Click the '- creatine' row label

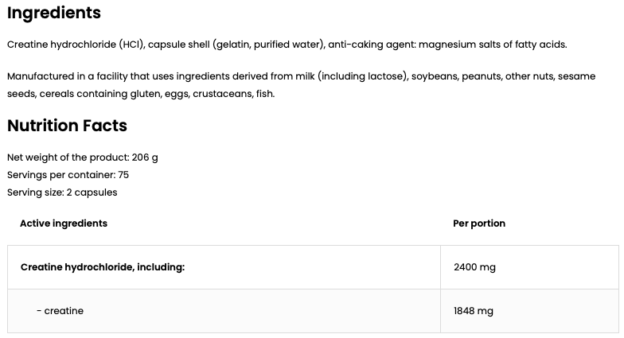(60, 311)
